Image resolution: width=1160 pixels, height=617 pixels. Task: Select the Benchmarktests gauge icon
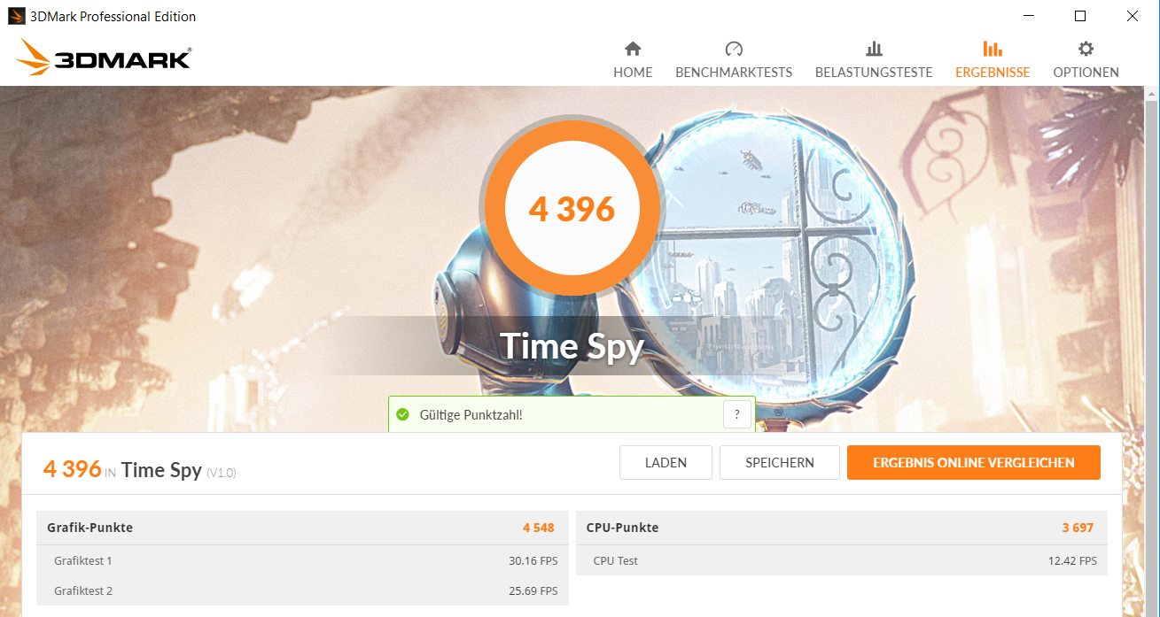(x=734, y=49)
